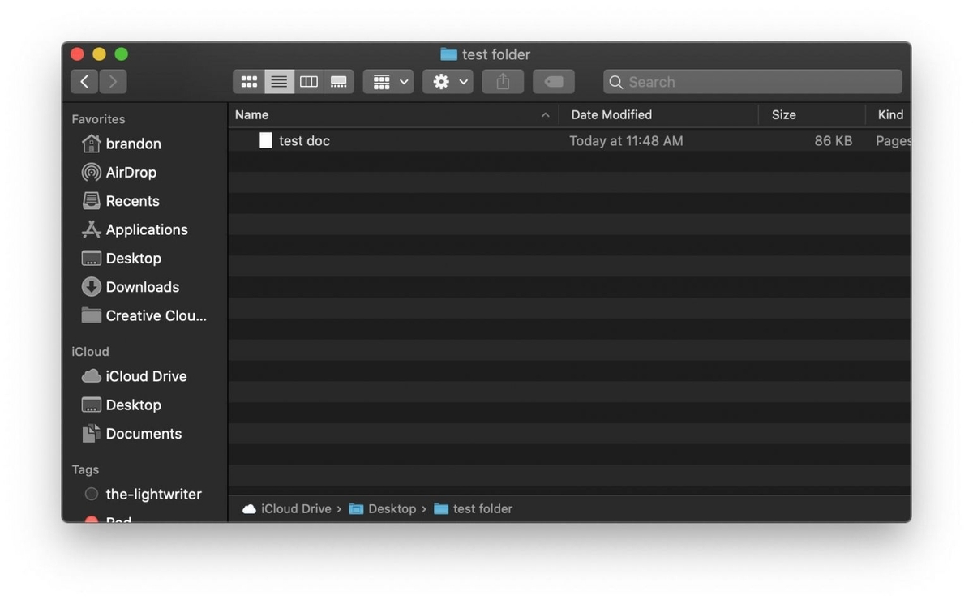The image size is (973, 604).
Task: Switch to icon view
Action: (249, 81)
